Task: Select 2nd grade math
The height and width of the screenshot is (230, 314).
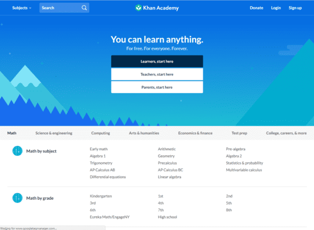Action: (x=229, y=196)
